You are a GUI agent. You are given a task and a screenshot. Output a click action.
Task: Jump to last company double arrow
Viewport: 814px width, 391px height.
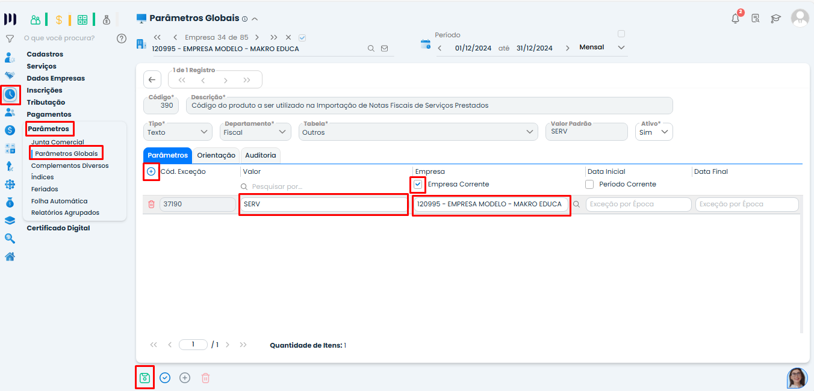[274, 37]
